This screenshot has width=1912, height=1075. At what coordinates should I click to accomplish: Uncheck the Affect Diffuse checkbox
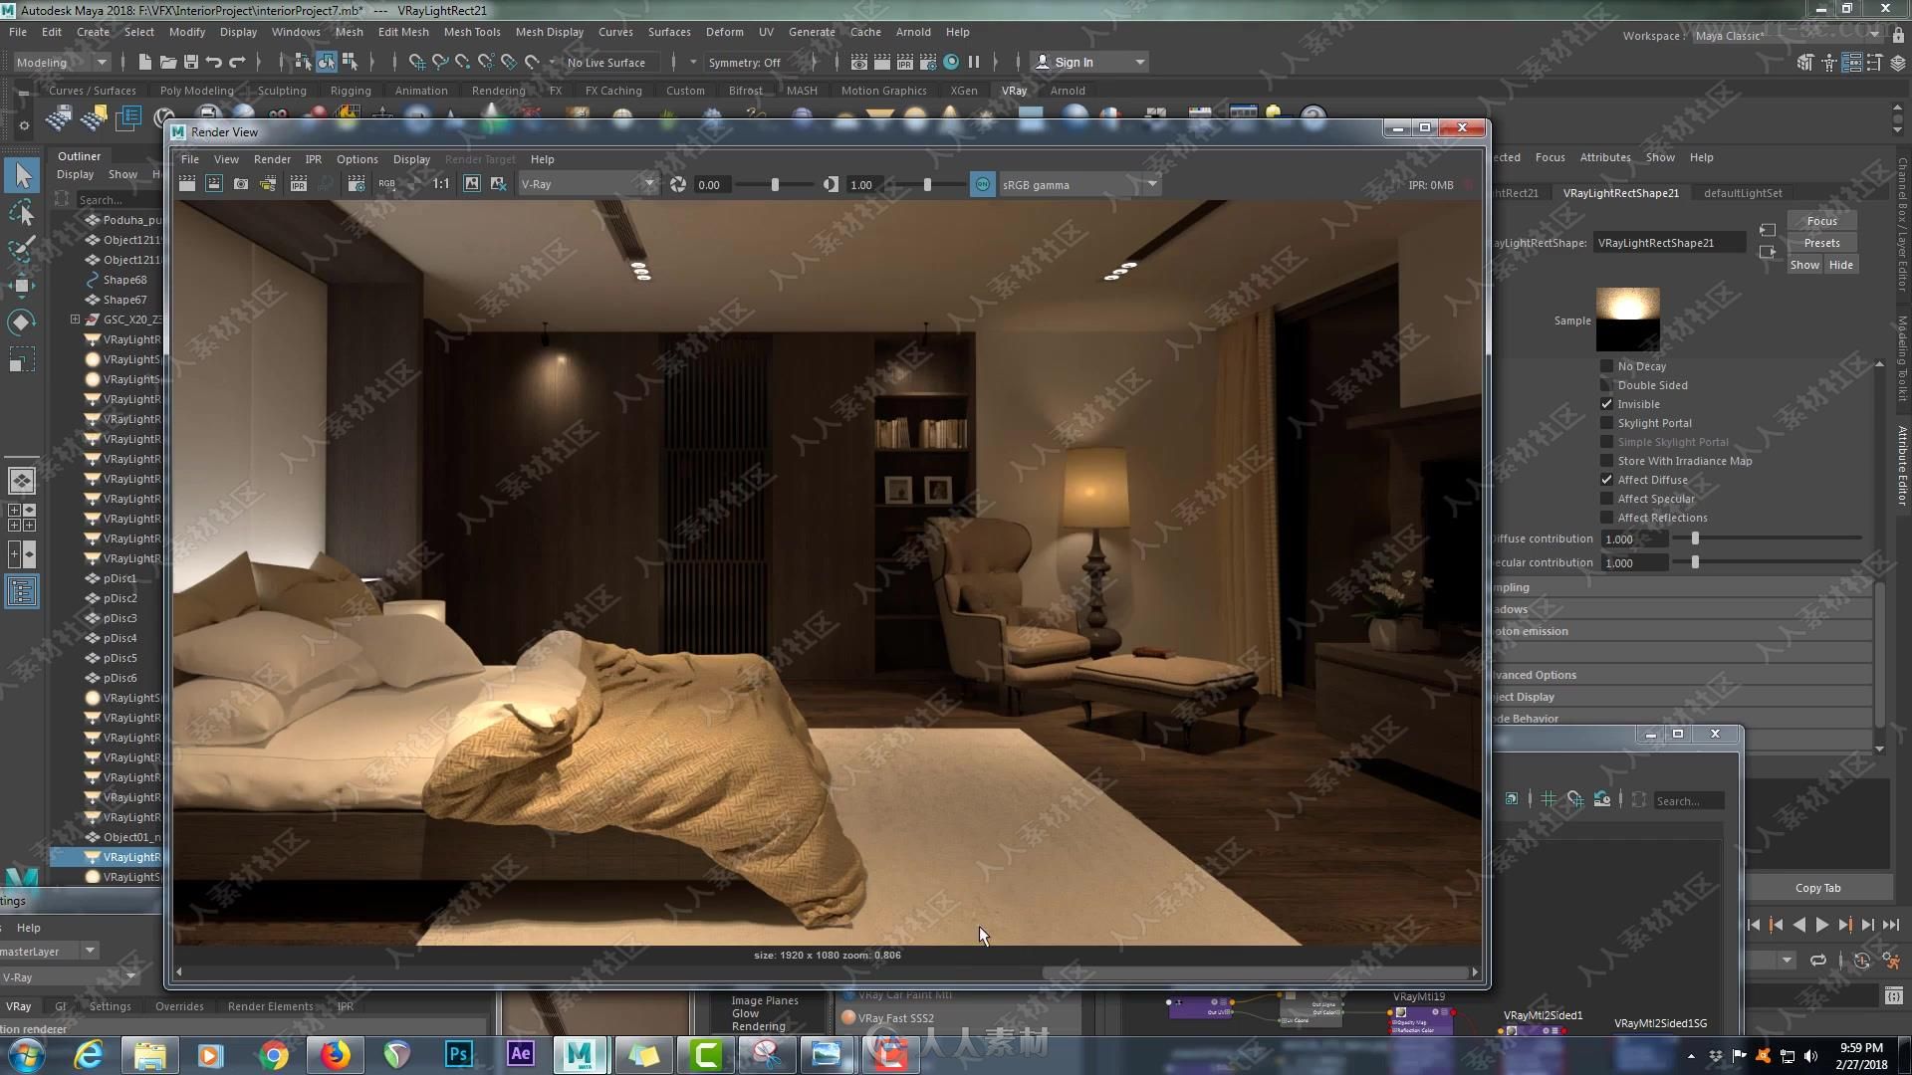1606,480
